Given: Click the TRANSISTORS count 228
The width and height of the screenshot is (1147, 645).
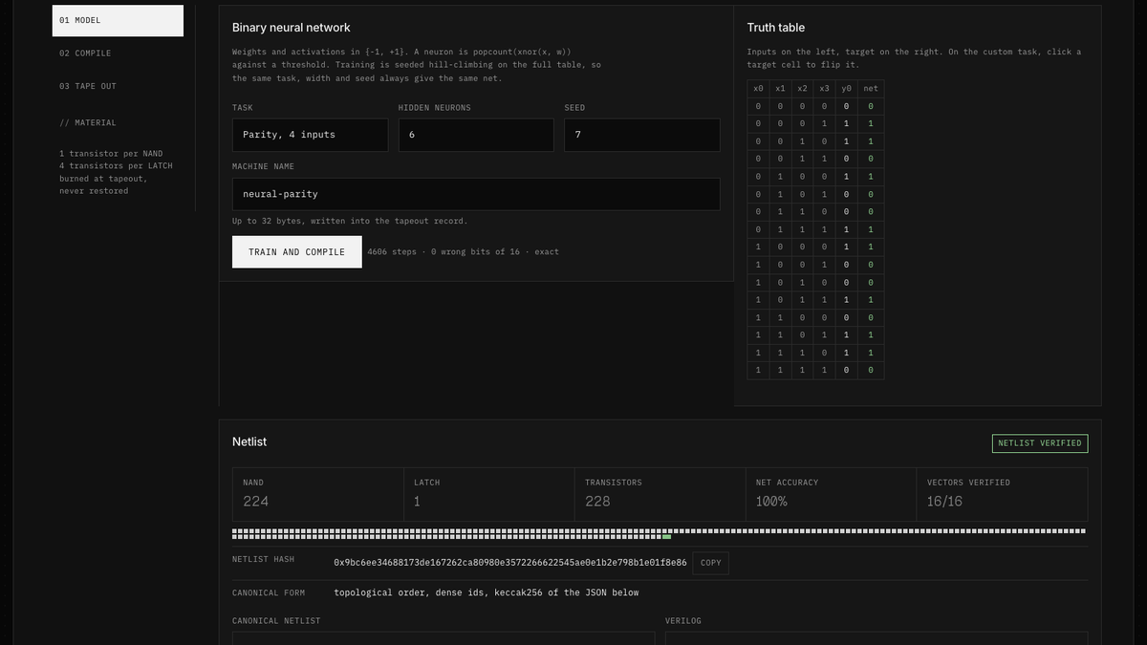Looking at the screenshot, I should pyautogui.click(x=597, y=502).
